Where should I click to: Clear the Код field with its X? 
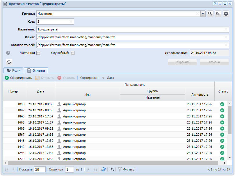tap(71, 21)
